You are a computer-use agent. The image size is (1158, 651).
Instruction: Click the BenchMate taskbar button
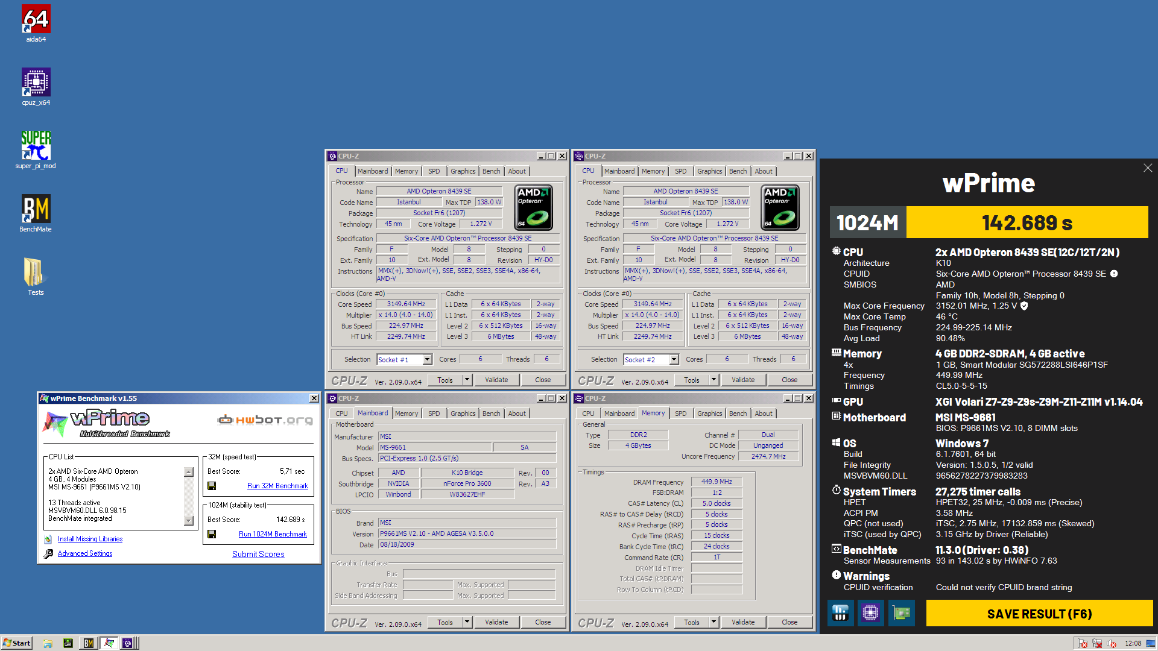pos(89,643)
